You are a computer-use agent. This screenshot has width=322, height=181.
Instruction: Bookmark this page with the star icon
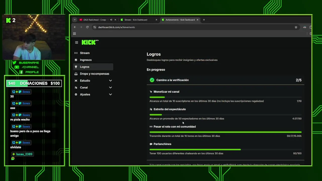(x=296, y=27)
